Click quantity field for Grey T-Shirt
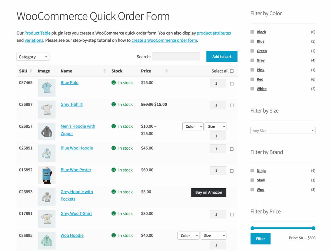Screen dimensions: 332x251 tap(218, 105)
